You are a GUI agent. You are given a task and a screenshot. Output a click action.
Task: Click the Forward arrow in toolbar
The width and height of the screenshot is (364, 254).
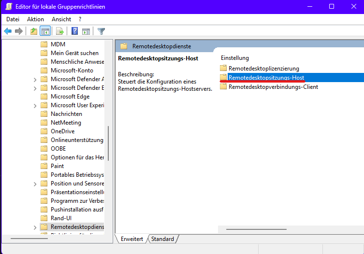coord(19,31)
